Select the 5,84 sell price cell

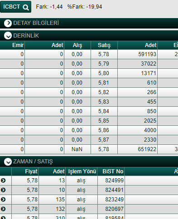point(104,111)
